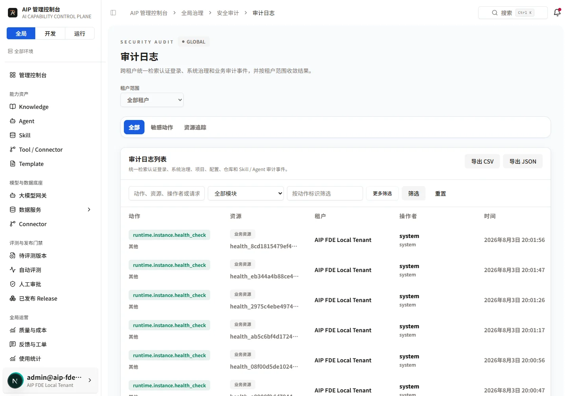Click the 反馈与工单 message icon
Viewport: 570px width, 396px height.
point(13,344)
